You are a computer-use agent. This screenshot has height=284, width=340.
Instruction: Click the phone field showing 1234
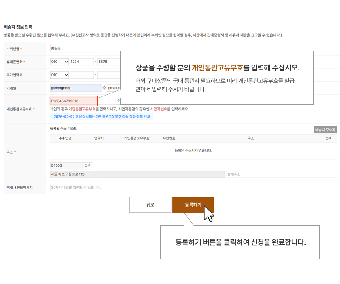[82, 62]
